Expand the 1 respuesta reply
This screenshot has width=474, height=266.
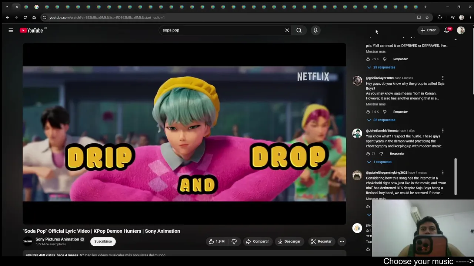[379, 162]
